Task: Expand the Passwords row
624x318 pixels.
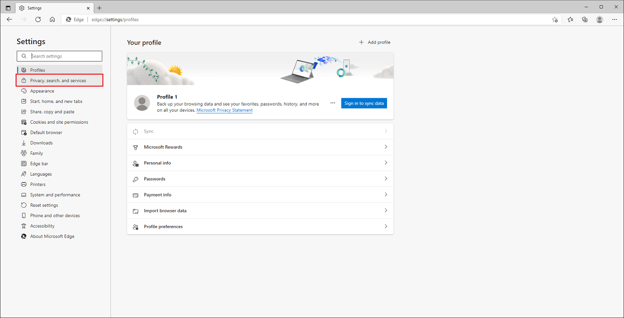Action: [260, 179]
